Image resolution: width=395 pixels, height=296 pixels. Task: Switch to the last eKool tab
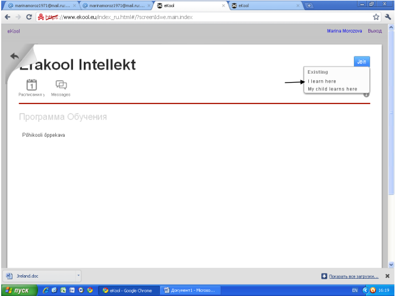(266, 5)
